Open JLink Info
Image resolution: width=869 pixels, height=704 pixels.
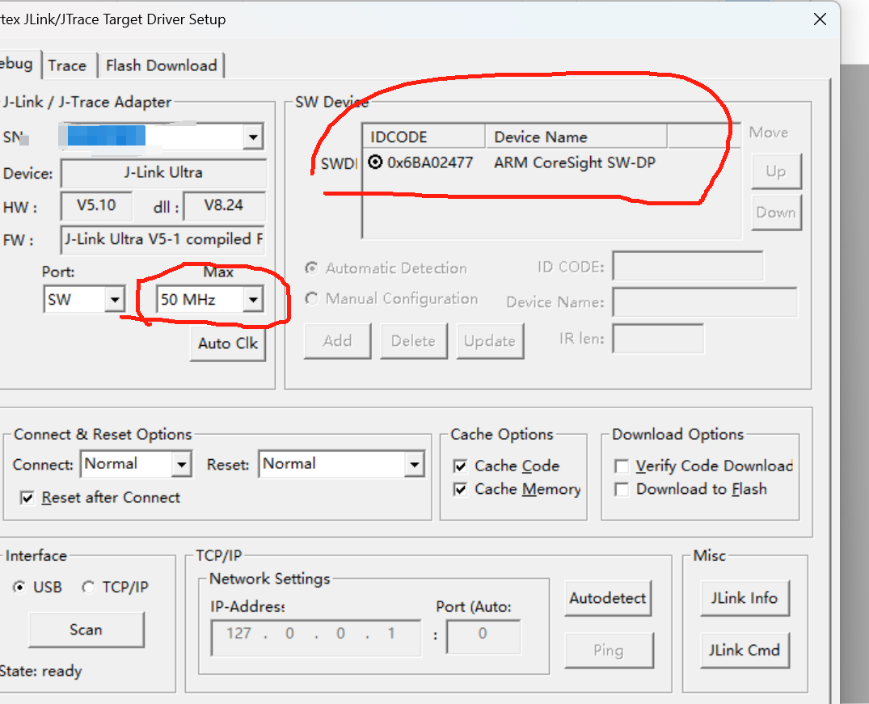click(745, 598)
